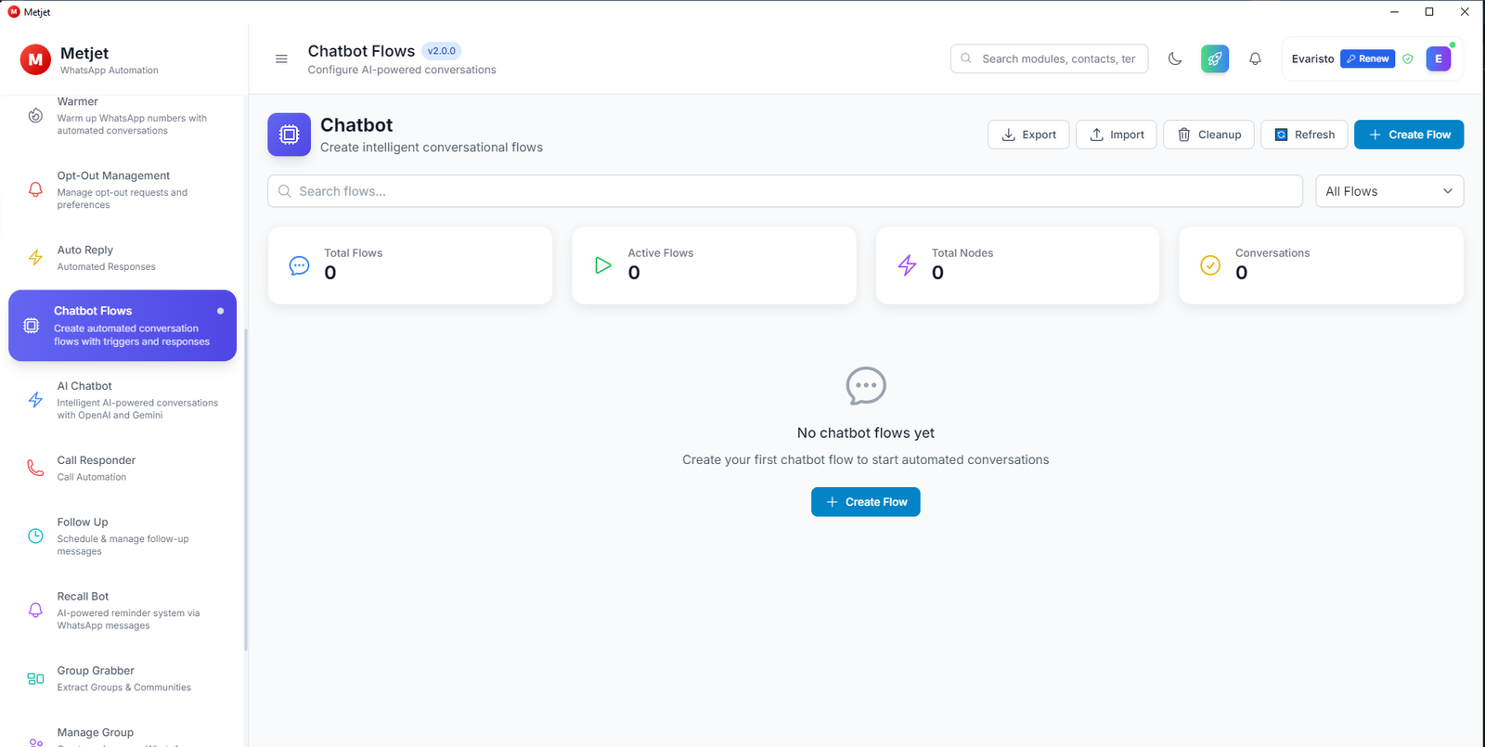Viewport: 1485px width, 747px height.
Task: Click the green verification shield icon
Action: tap(1407, 58)
